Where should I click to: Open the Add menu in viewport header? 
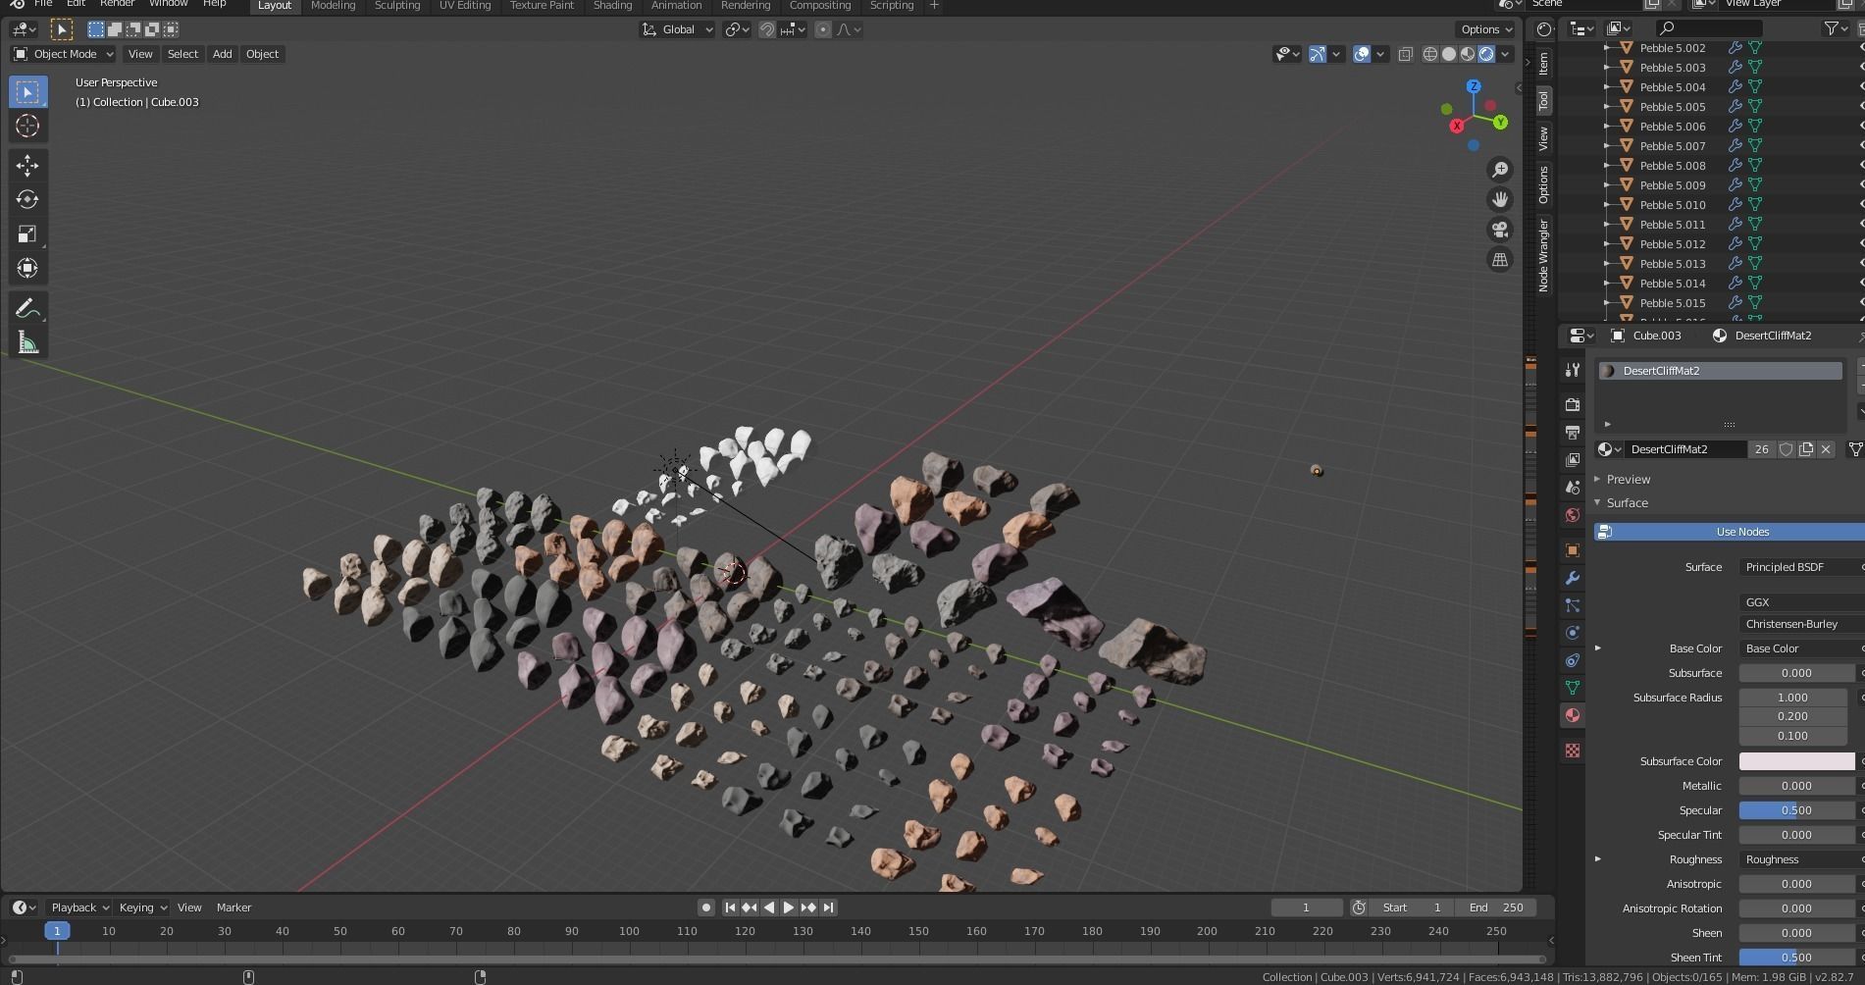pos(223,54)
